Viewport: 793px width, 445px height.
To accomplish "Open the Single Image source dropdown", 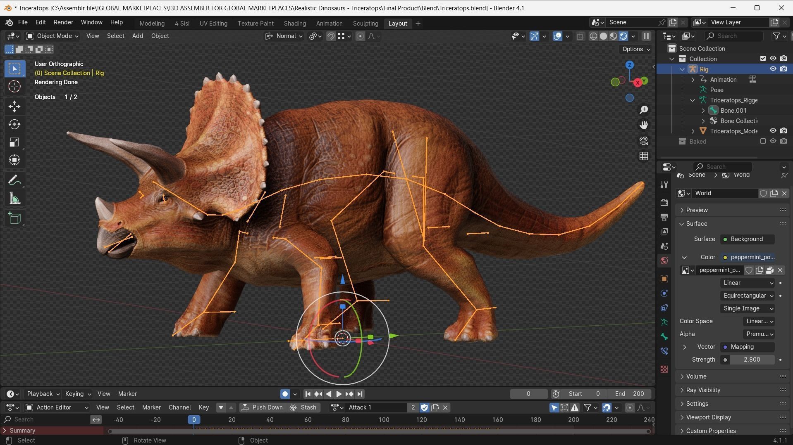I will pyautogui.click(x=748, y=309).
